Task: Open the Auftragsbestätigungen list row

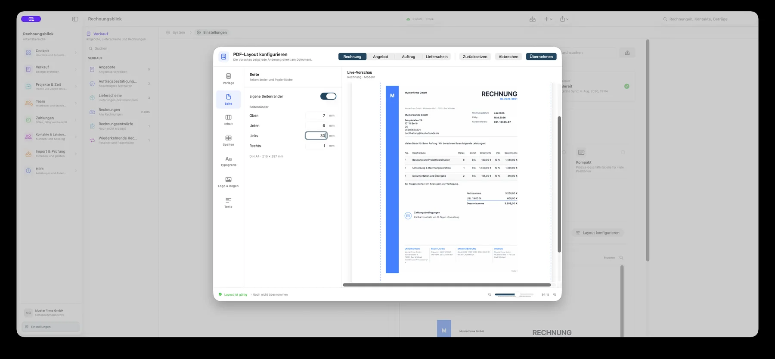Action: pyautogui.click(x=120, y=84)
